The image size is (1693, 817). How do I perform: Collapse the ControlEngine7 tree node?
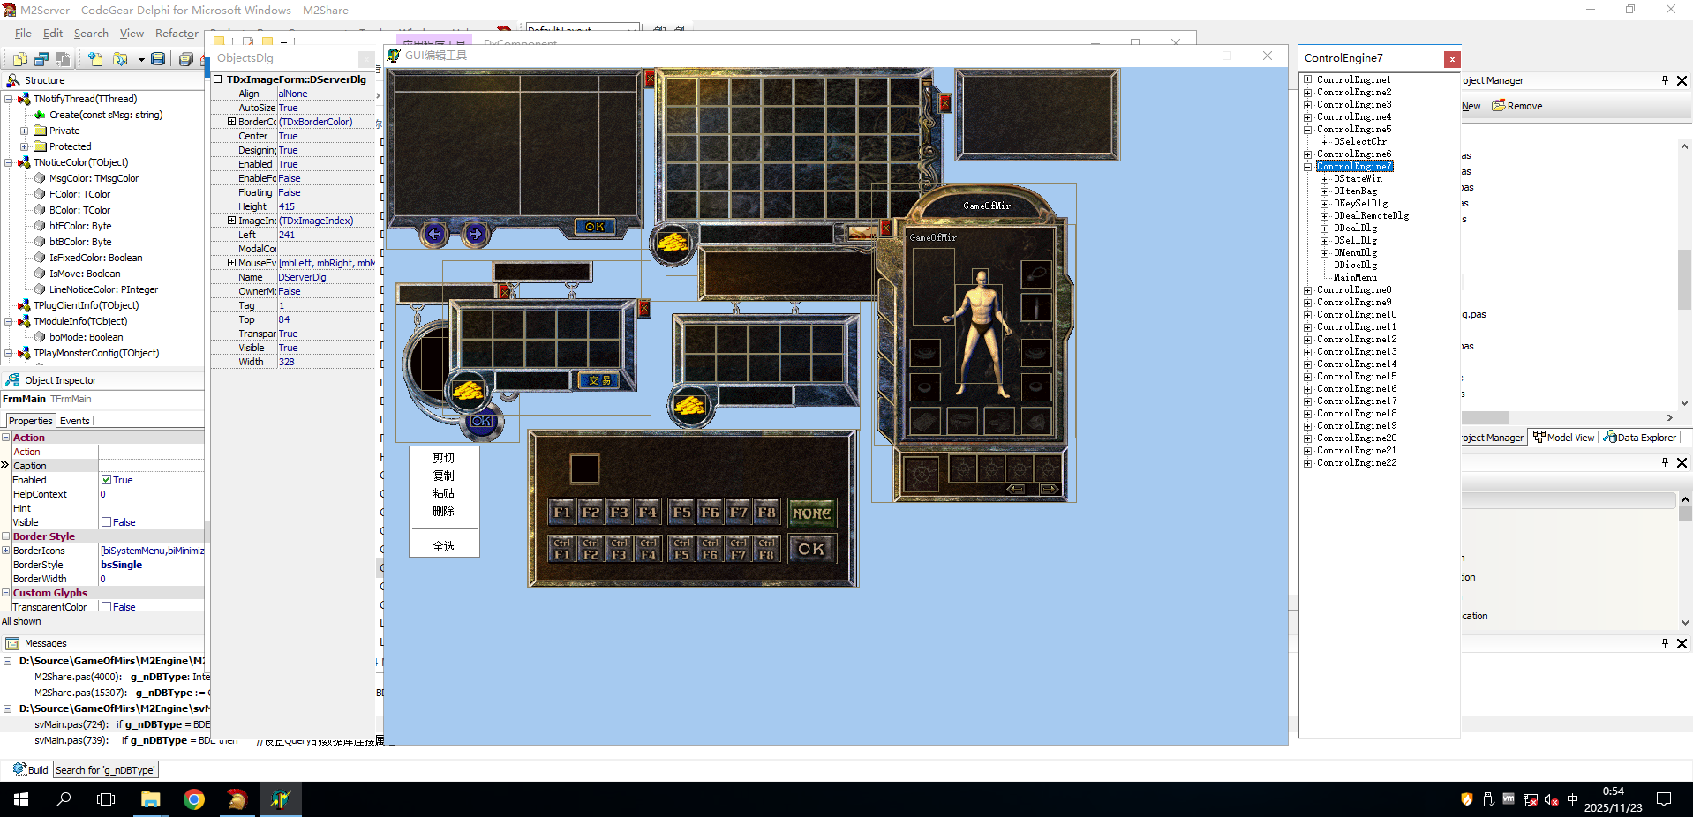(x=1307, y=166)
